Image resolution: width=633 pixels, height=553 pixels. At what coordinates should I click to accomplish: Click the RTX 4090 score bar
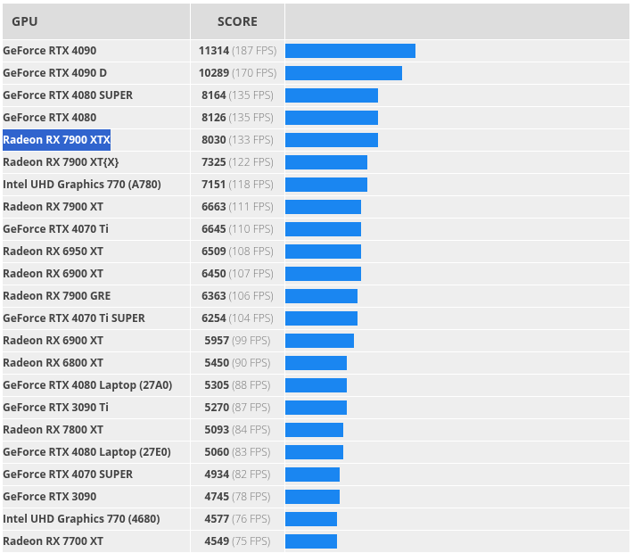tap(350, 51)
